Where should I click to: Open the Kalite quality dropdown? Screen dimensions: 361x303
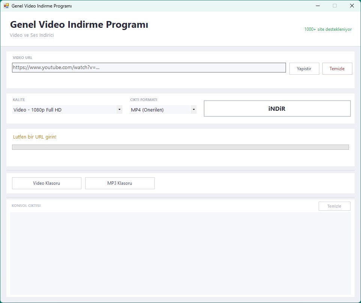67,110
